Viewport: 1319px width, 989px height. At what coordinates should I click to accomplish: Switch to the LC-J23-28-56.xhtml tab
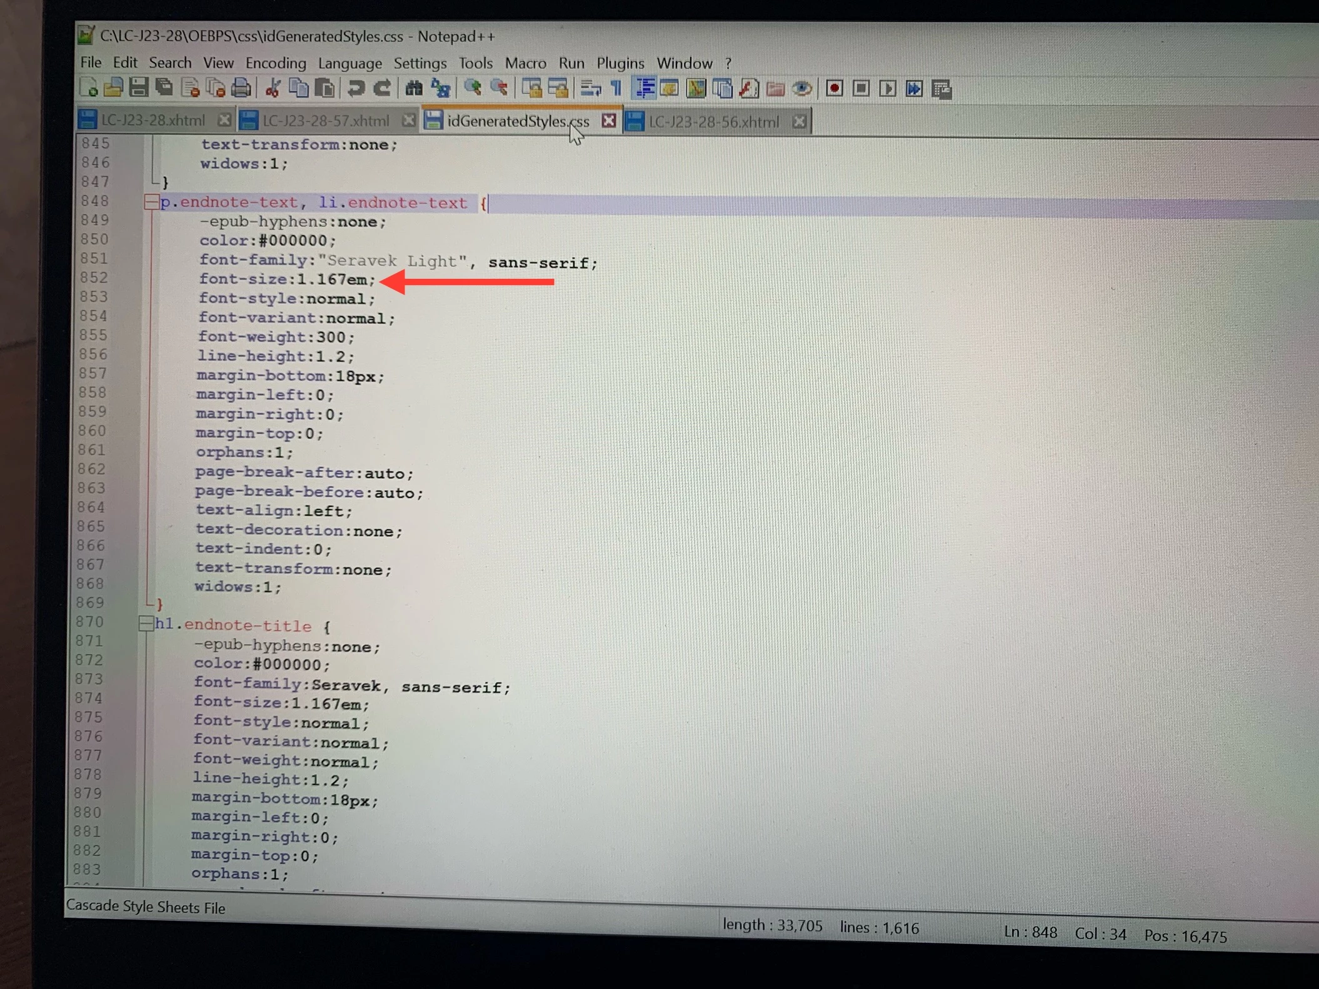pos(713,121)
